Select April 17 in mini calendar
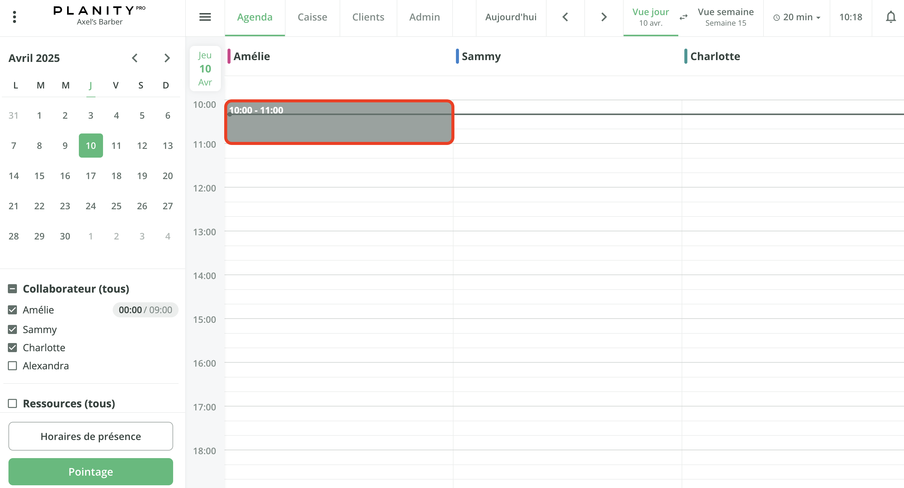904x488 pixels. point(91,176)
